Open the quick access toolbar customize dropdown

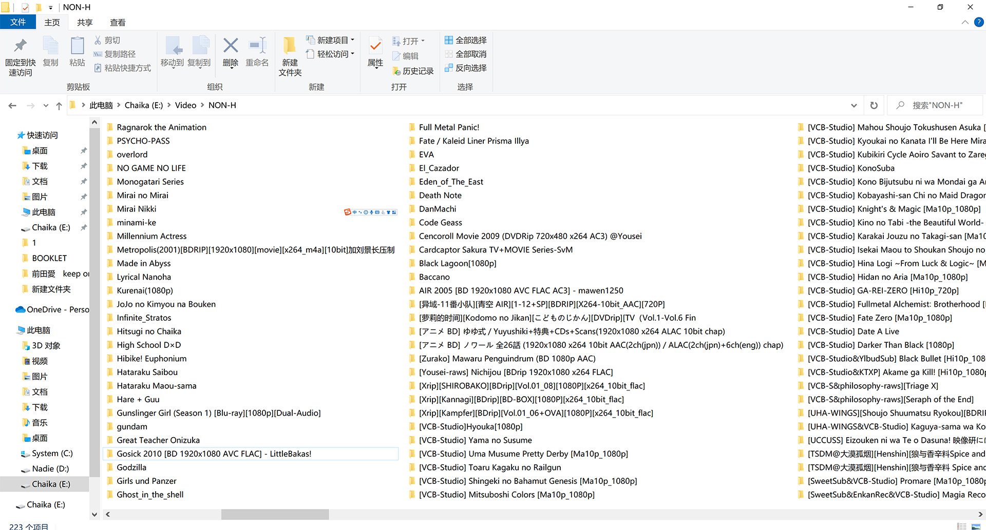click(50, 8)
